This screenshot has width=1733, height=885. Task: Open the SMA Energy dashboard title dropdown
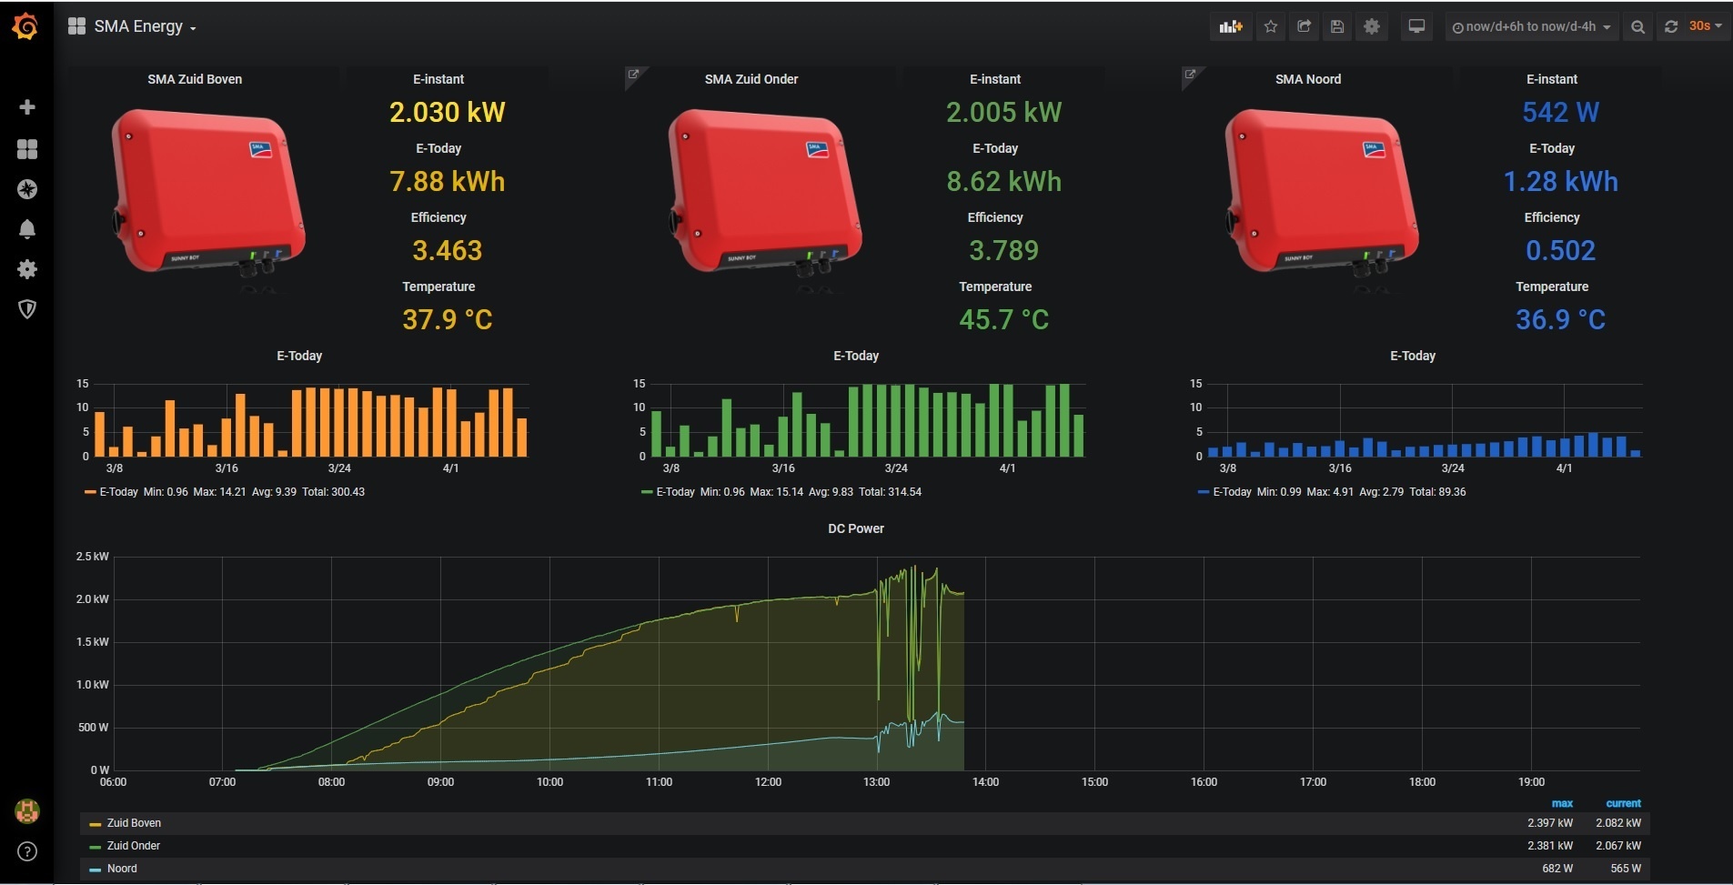(133, 26)
